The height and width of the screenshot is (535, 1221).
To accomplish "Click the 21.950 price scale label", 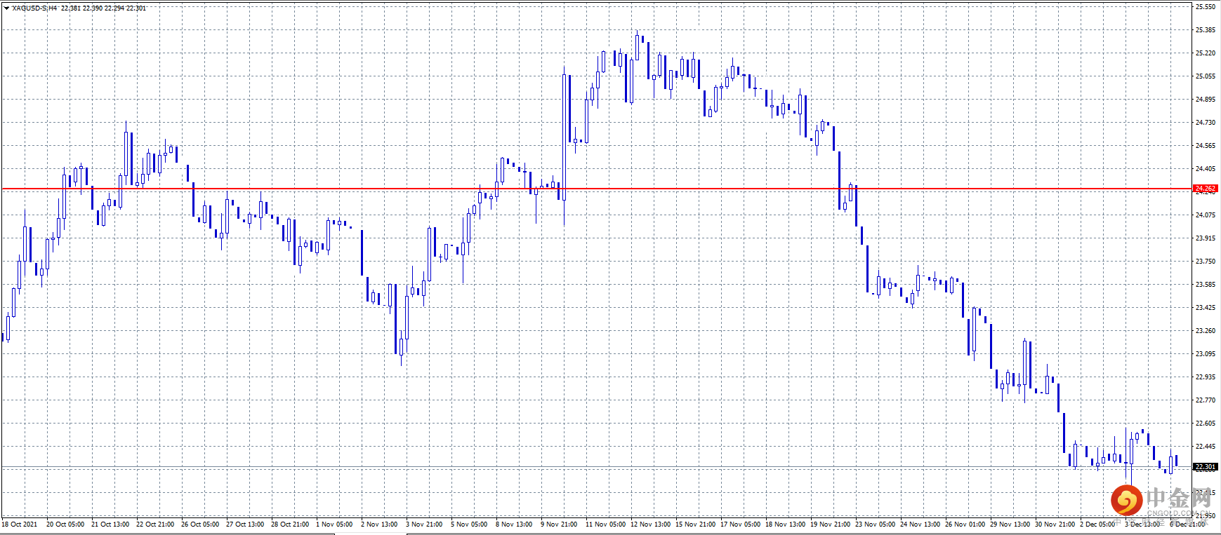I will click(x=1205, y=516).
